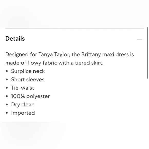Screen dimensions: 149x149
Task: Click the 'Short sleeves' bullet item
Action: [28, 80]
